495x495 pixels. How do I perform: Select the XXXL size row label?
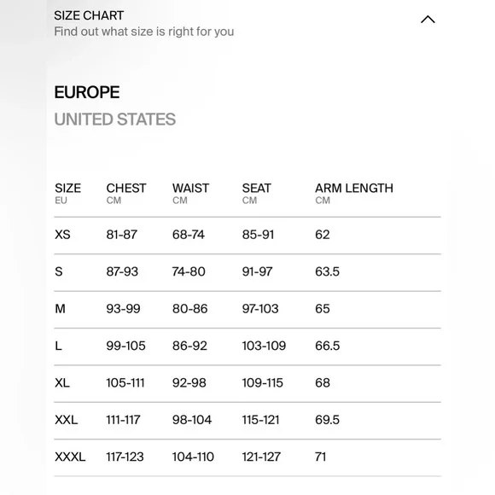pyautogui.click(x=70, y=457)
